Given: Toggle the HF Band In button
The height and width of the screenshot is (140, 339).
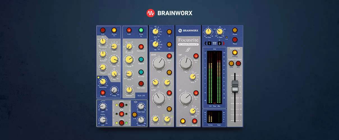Looking at the screenshot, I should [x=196, y=56].
